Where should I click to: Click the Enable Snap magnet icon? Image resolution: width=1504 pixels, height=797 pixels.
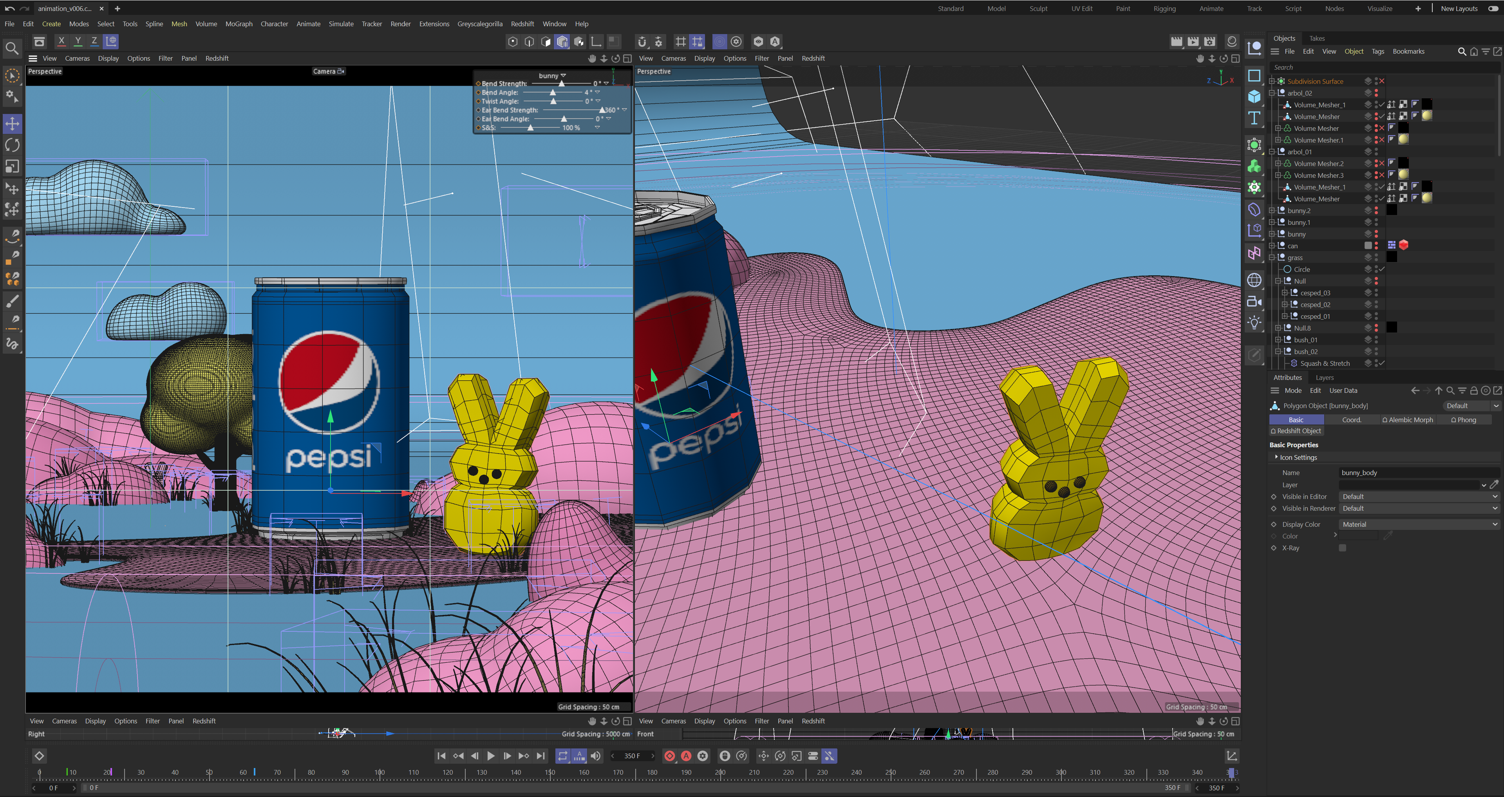pyautogui.click(x=642, y=42)
